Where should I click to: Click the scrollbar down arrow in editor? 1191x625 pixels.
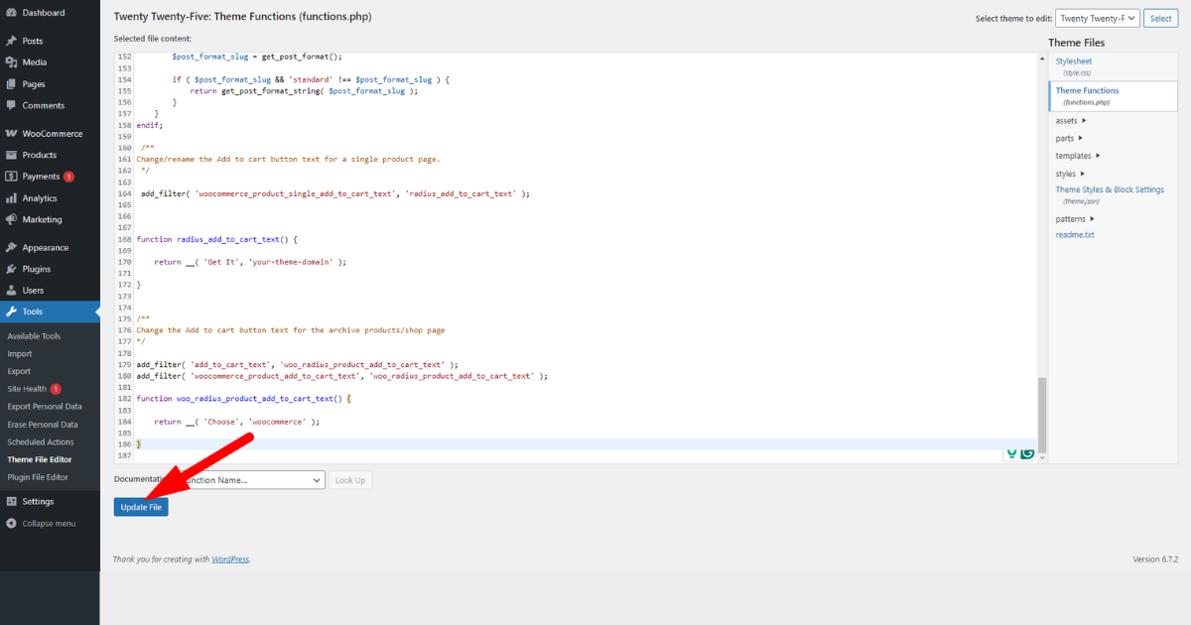(x=1042, y=457)
